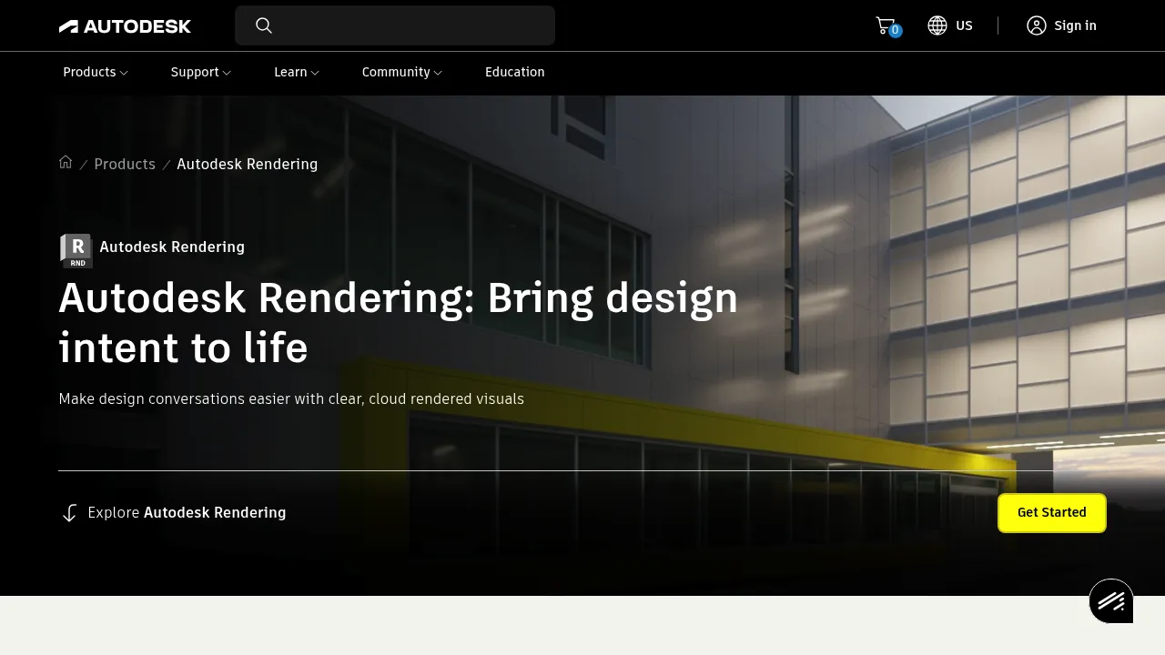Viewport: 1165px width, 655px height.
Task: Click the 'Make design conversations easier' subtitle
Action: click(x=291, y=398)
